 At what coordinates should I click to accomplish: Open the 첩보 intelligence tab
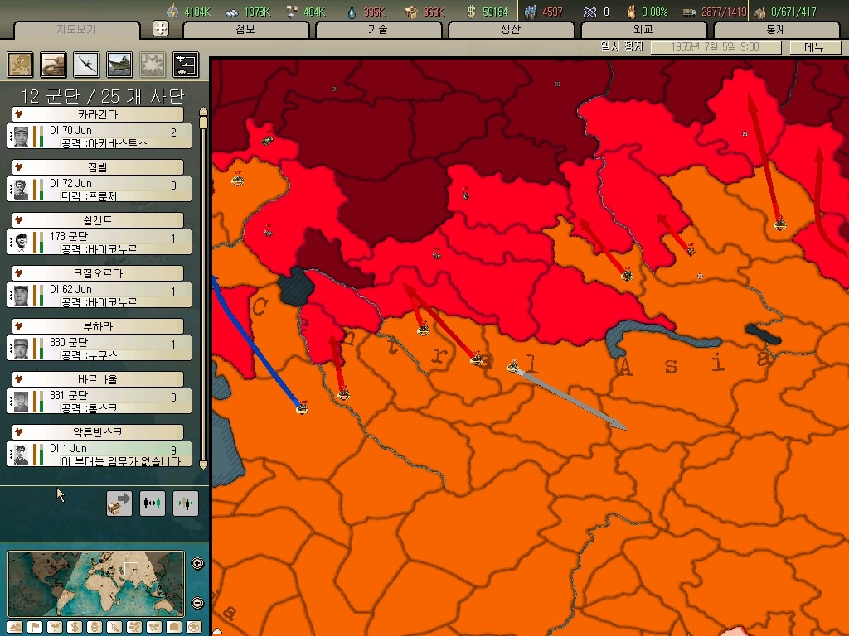click(x=245, y=29)
